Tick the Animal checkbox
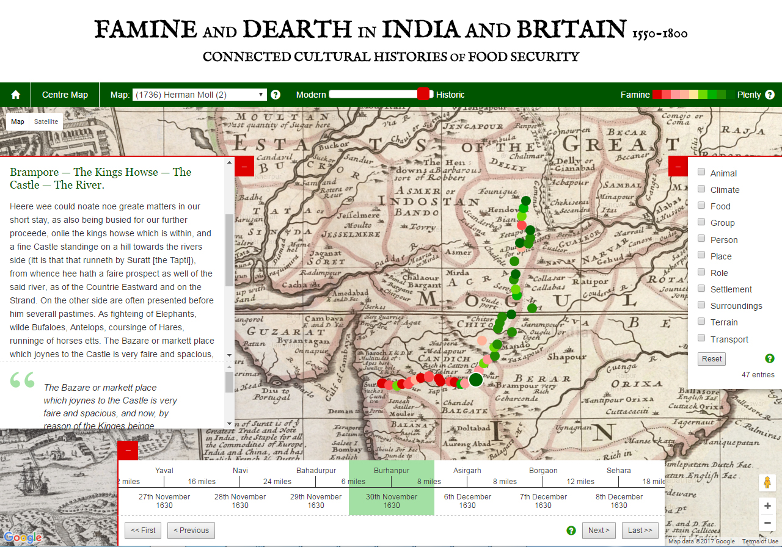Image resolution: width=782 pixels, height=547 pixels. point(701,173)
